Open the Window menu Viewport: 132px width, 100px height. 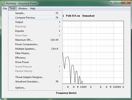23,8
